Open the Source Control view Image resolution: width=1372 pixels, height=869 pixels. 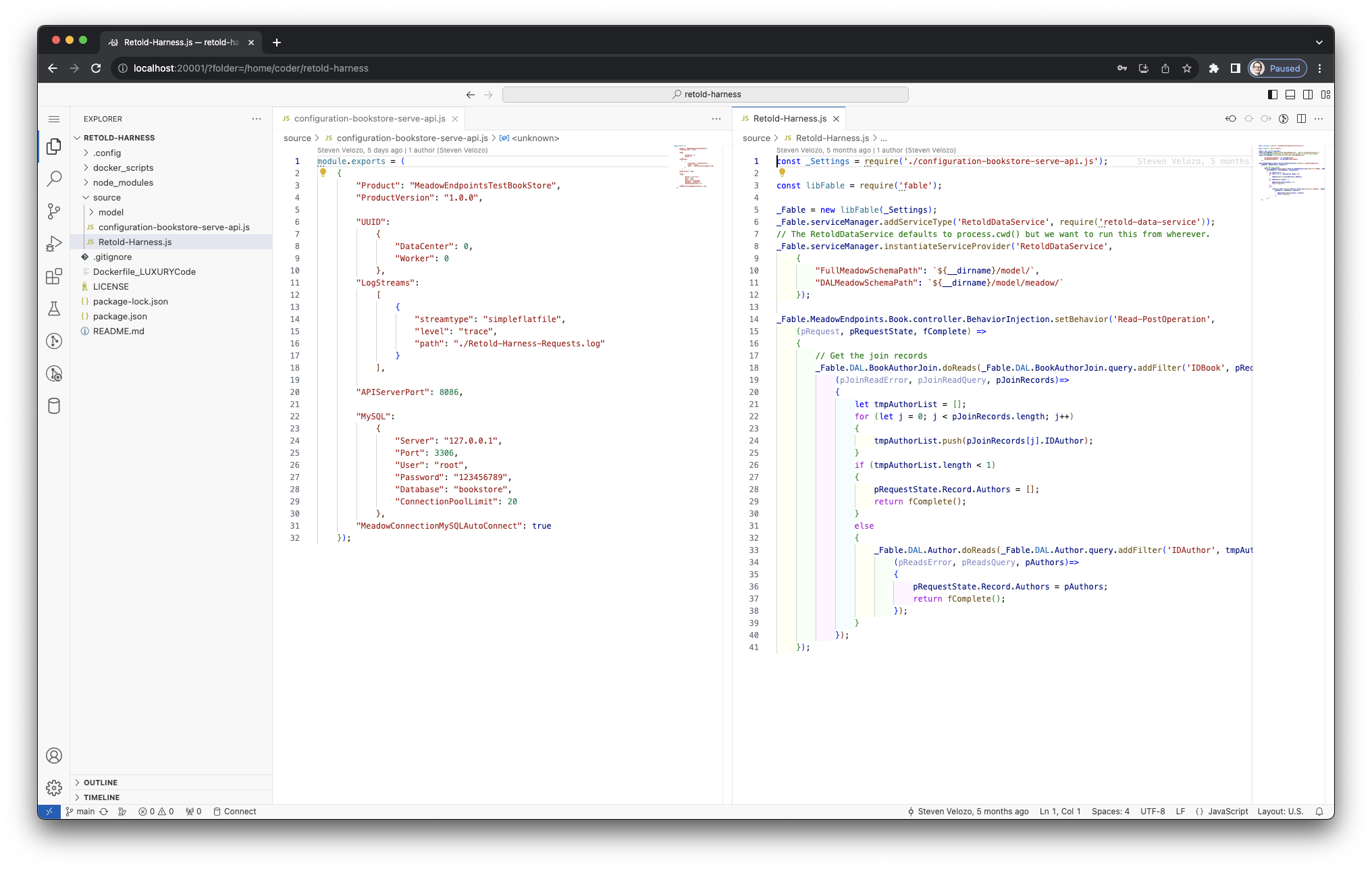click(x=54, y=211)
